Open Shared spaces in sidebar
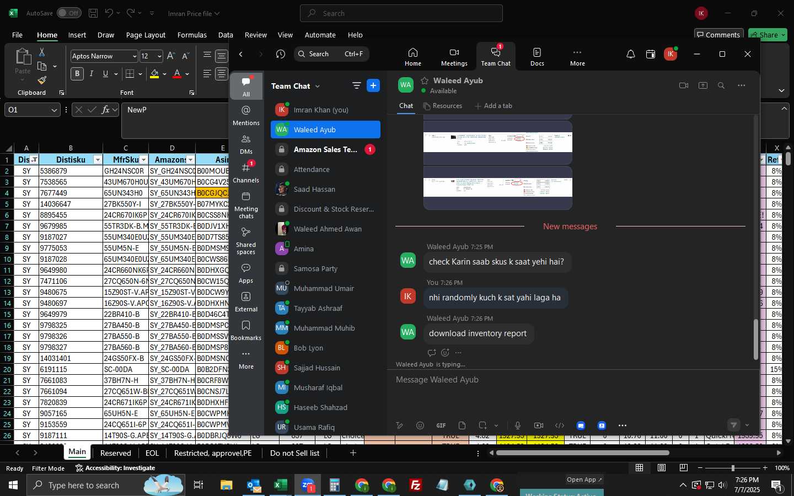Image resolution: width=794 pixels, height=496 pixels. pyautogui.click(x=246, y=241)
